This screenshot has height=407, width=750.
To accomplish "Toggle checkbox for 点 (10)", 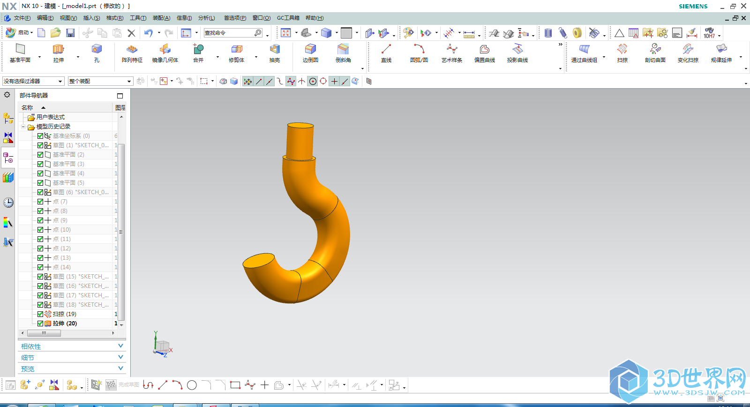I will click(40, 230).
